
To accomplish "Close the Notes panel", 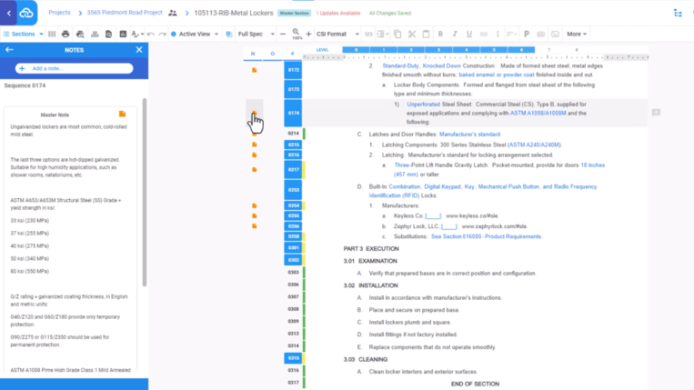I will (x=139, y=50).
